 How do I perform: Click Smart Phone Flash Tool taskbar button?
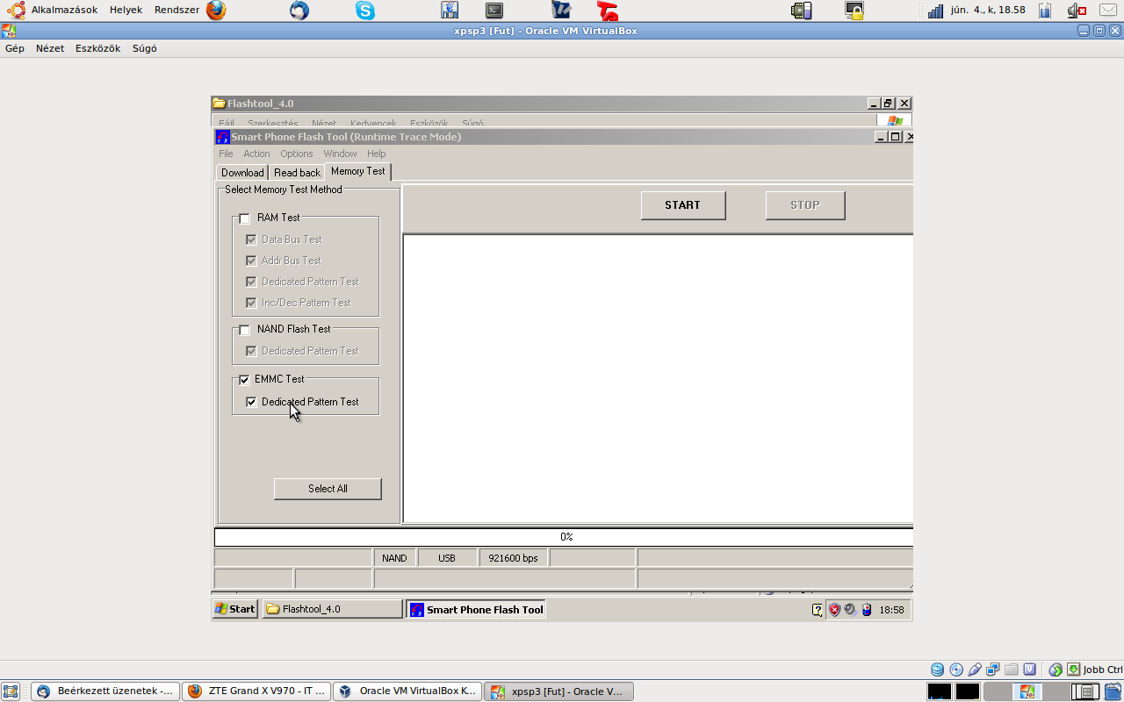tap(476, 609)
